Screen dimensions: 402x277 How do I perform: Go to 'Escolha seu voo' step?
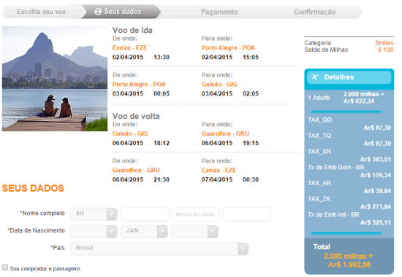(42, 12)
